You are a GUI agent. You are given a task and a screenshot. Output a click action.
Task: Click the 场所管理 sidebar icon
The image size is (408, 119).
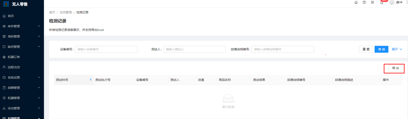[4, 36]
